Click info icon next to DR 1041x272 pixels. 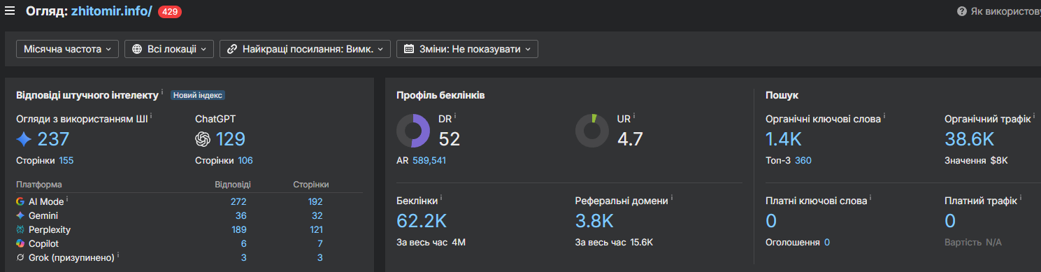click(455, 116)
